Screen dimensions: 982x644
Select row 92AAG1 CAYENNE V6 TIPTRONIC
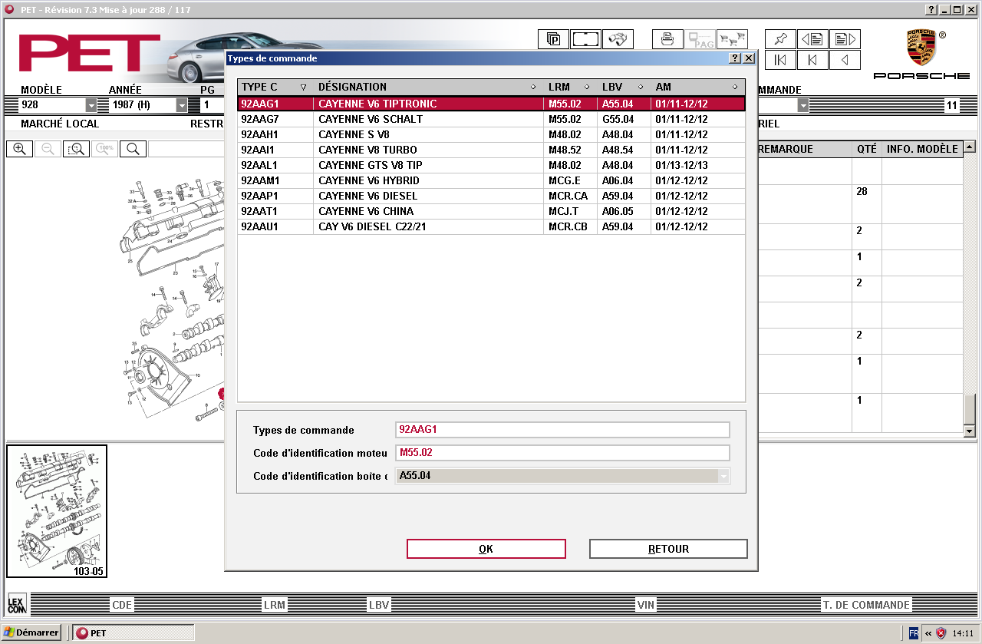[x=491, y=104]
